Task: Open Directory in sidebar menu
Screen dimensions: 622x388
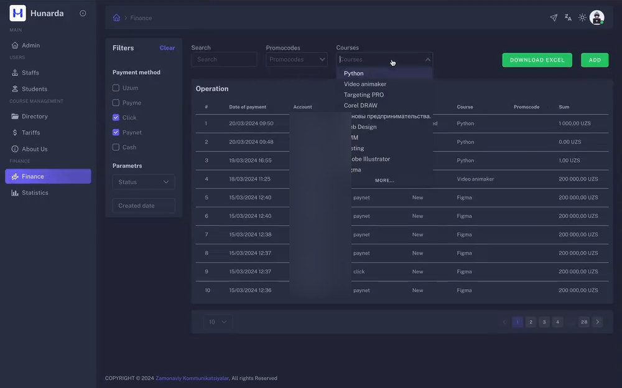Action: tap(48, 116)
